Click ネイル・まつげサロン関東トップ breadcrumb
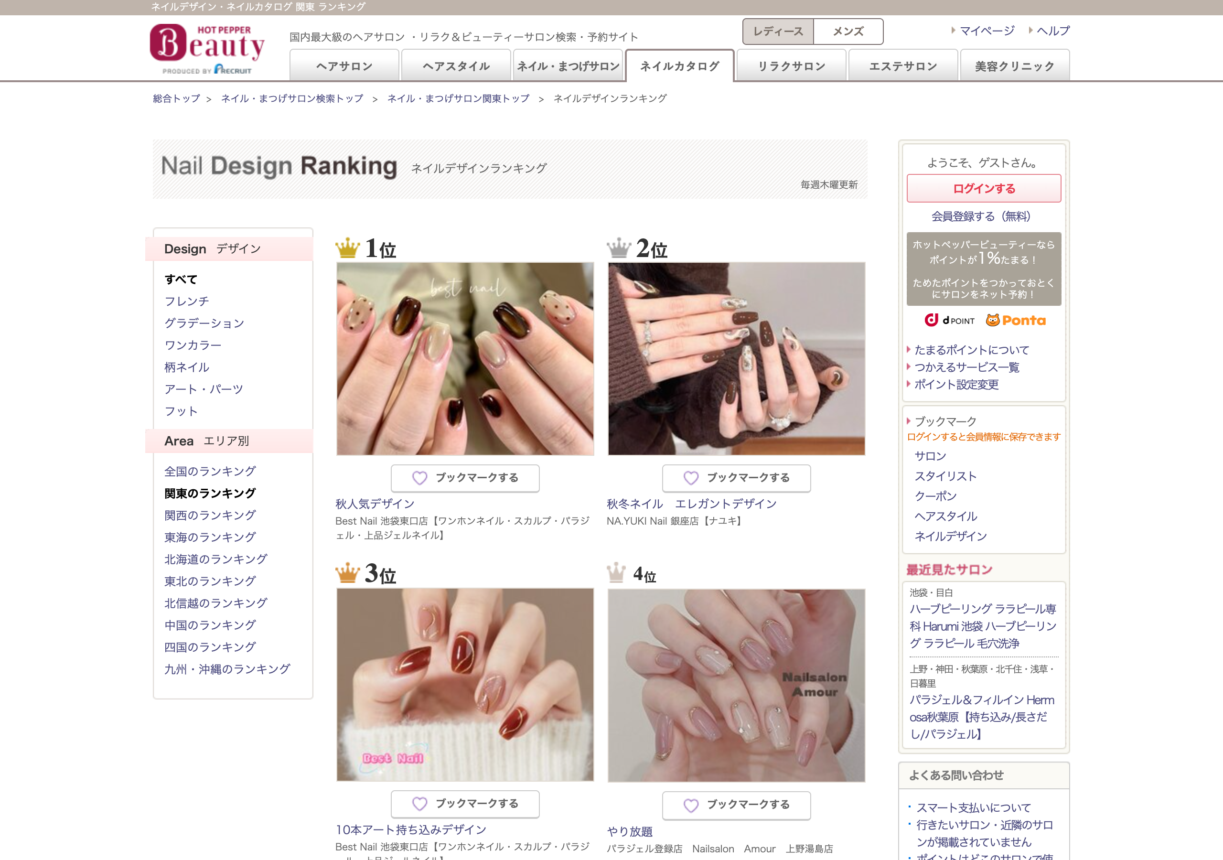Viewport: 1223px width, 860px height. (459, 98)
